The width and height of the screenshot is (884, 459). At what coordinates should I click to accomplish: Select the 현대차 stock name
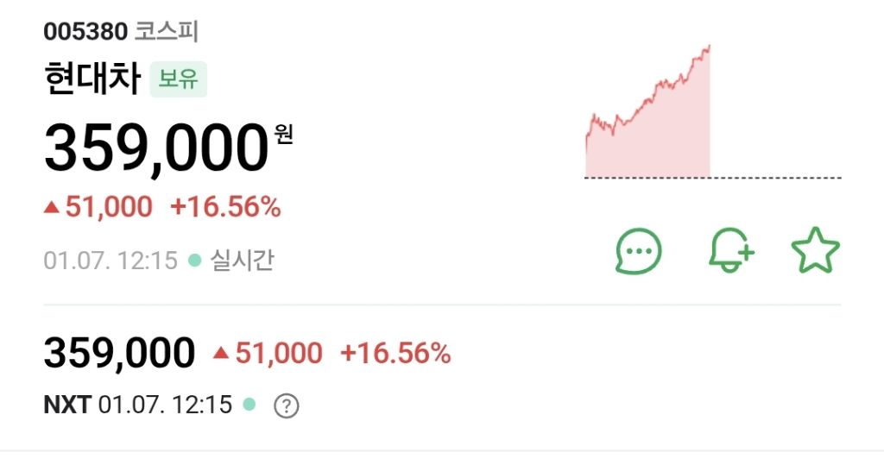pyautogui.click(x=92, y=79)
